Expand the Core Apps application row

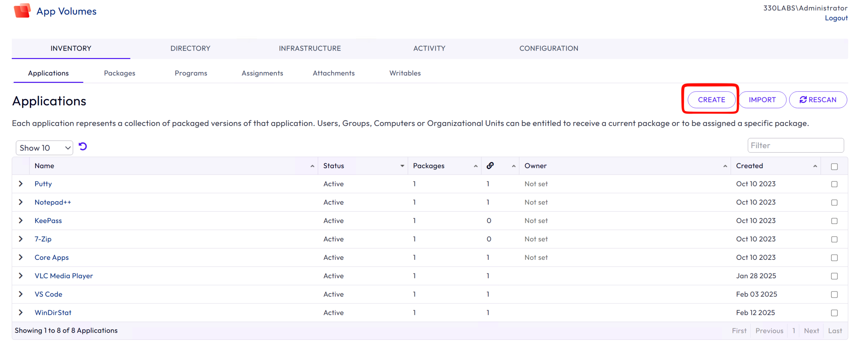[21, 258]
